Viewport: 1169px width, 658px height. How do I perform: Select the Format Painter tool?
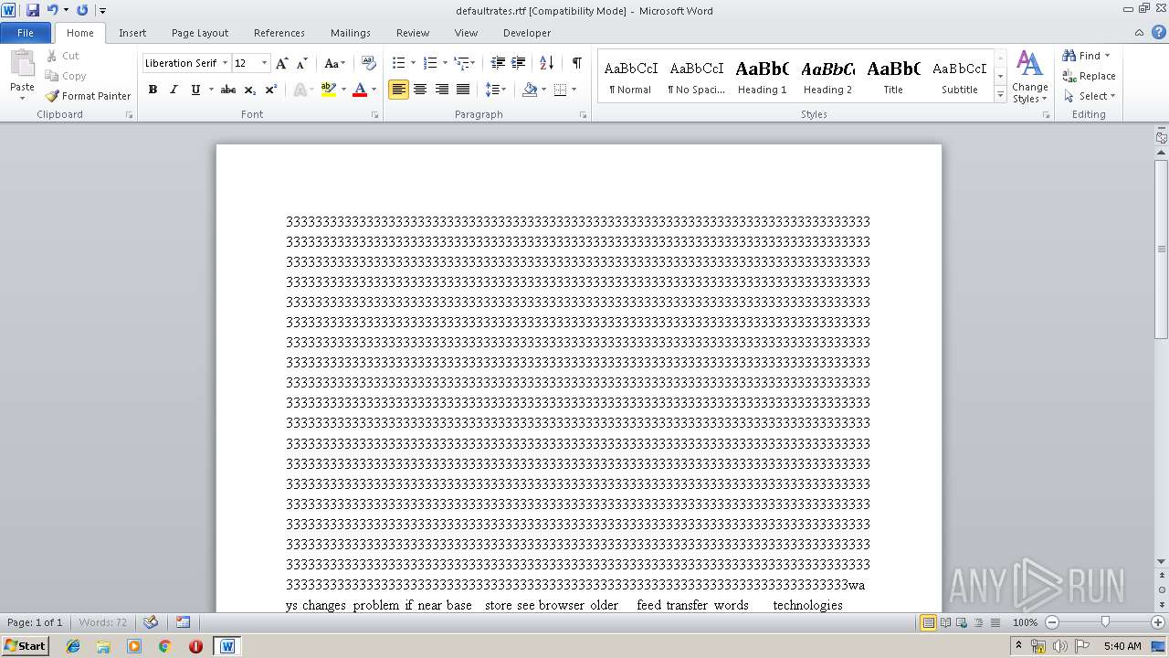[88, 96]
